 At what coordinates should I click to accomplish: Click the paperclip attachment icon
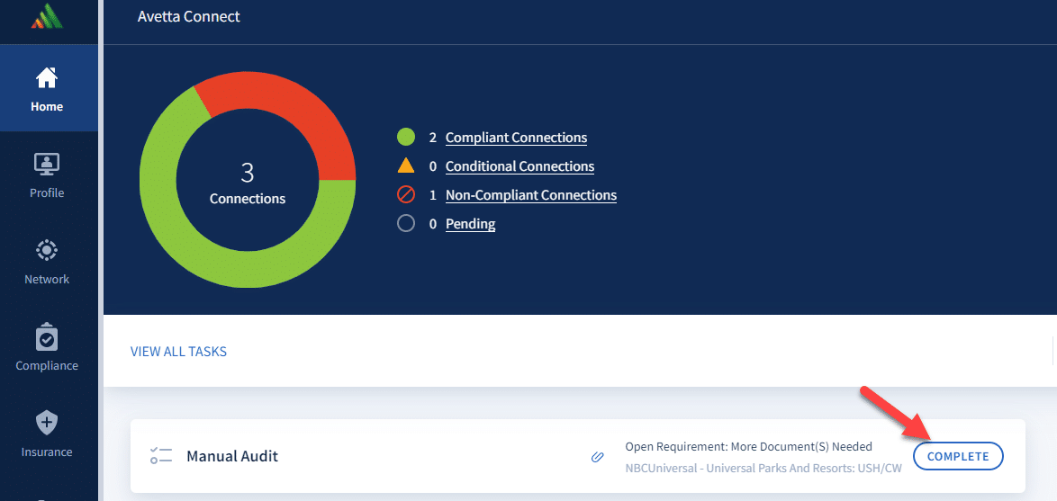(x=597, y=457)
